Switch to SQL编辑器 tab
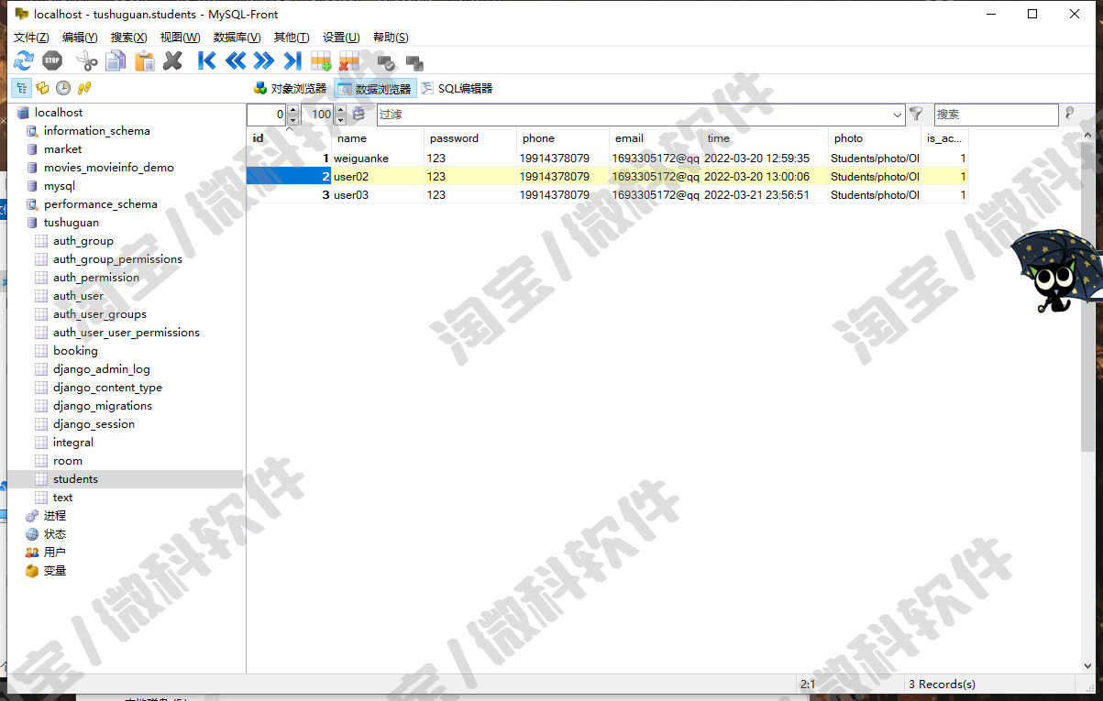Image resolution: width=1103 pixels, height=701 pixels. tap(458, 89)
